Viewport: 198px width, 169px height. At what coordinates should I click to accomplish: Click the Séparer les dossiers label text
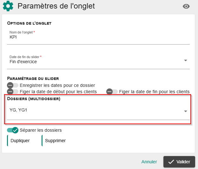tap(41, 130)
